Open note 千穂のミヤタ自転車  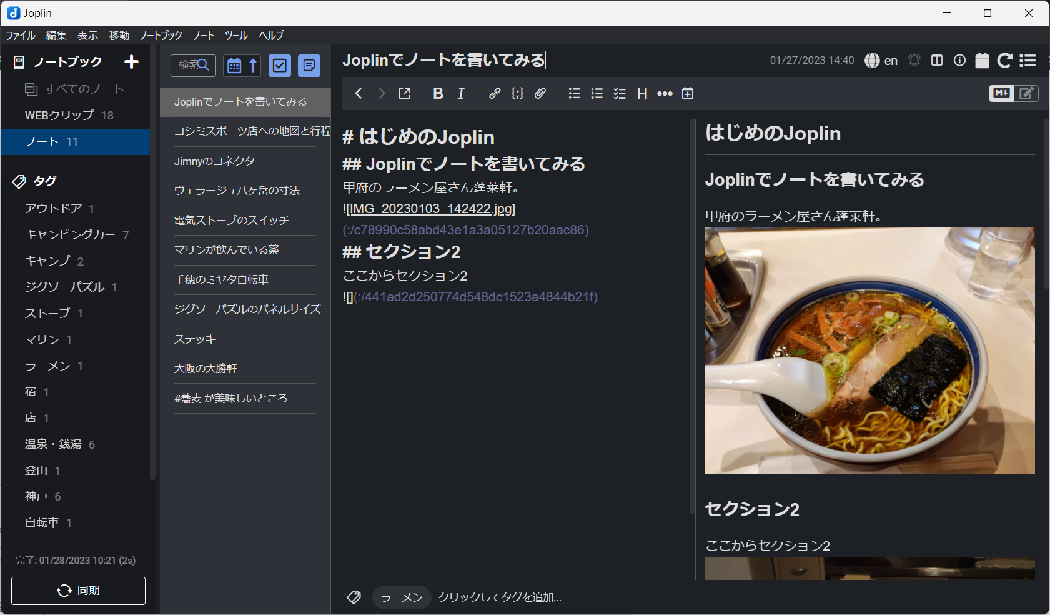pos(245,280)
